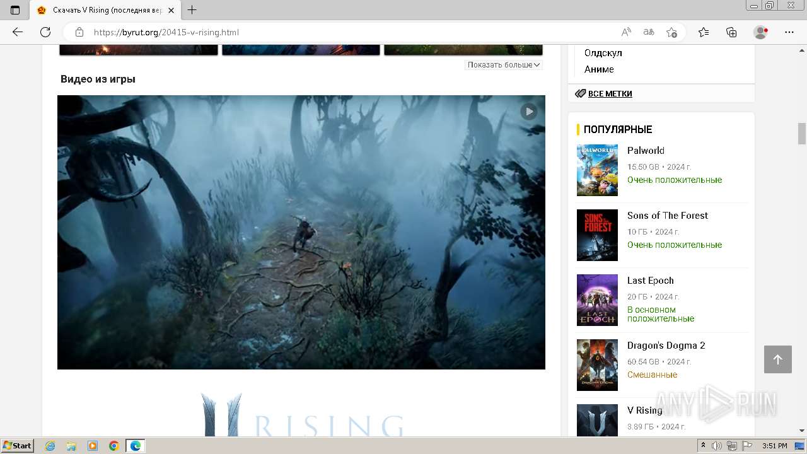Click the scroll-to-top arrow button

[777, 359]
